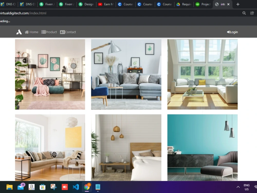The height and width of the screenshot is (193, 257).
Task: Open the Home page link
Action: (31, 32)
